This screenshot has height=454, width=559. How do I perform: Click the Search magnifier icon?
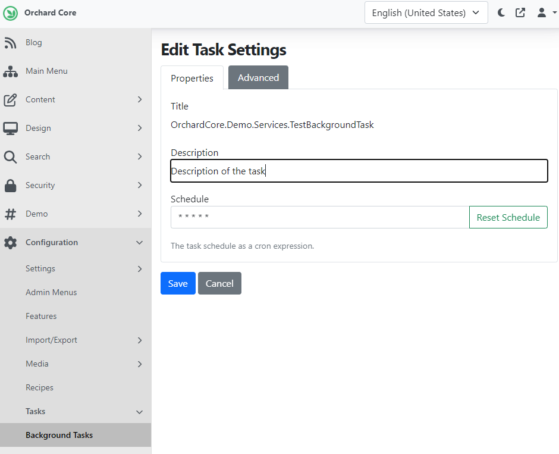(10, 157)
